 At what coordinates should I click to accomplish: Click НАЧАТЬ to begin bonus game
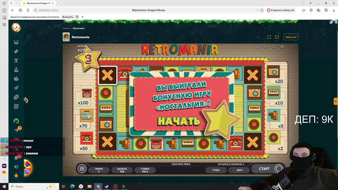point(179,121)
